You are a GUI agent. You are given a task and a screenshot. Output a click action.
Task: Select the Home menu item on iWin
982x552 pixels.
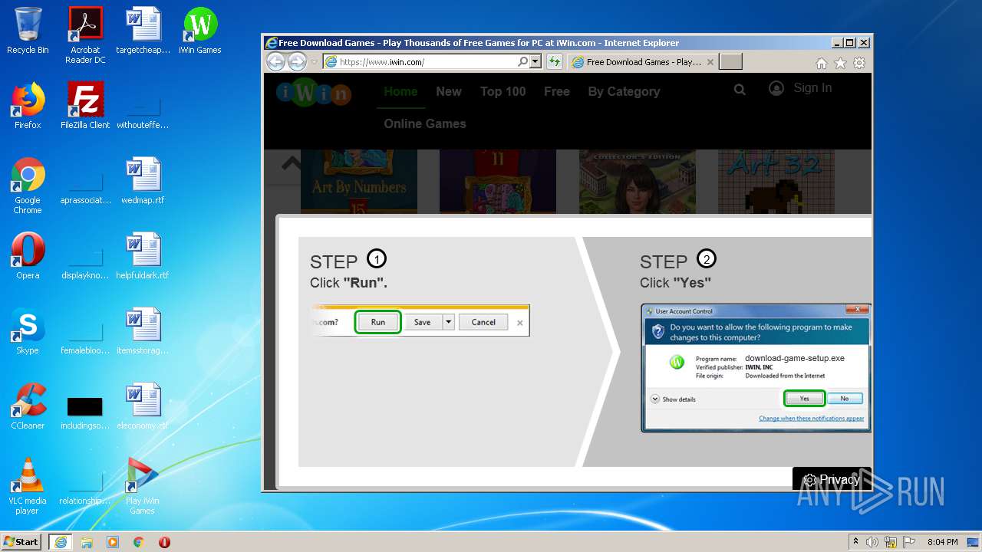pos(400,91)
